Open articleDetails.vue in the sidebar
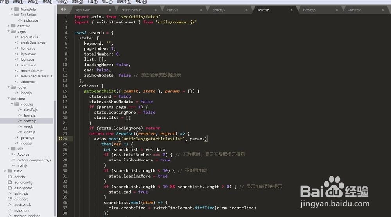The image size is (391, 217). [33, 43]
